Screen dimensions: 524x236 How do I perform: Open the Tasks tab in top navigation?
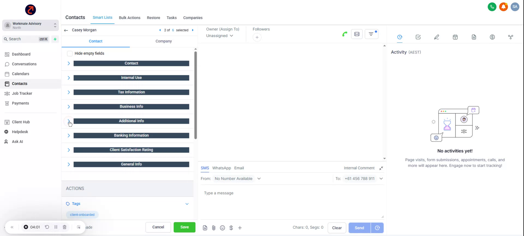[172, 18]
